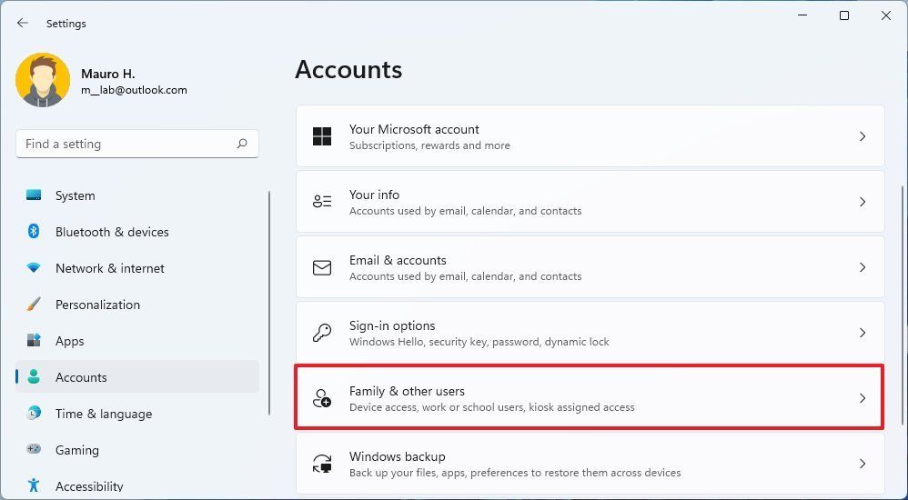Open the Mauro H. profile avatar
This screenshot has width=908, height=500.
click(43, 80)
